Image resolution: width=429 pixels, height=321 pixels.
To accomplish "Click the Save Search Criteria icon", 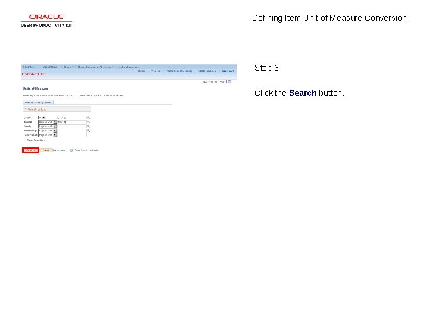I will [71, 150].
